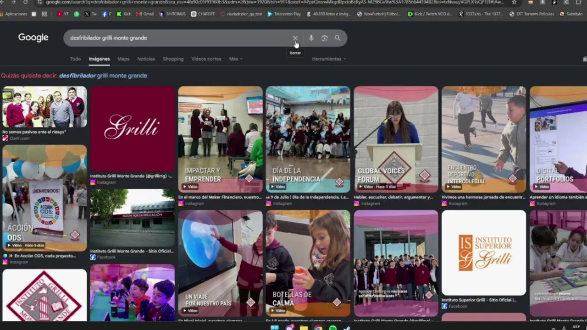Viewport: 587px width, 330px height.
Task: Reload the page in Chrome
Action: (x=25, y=2)
